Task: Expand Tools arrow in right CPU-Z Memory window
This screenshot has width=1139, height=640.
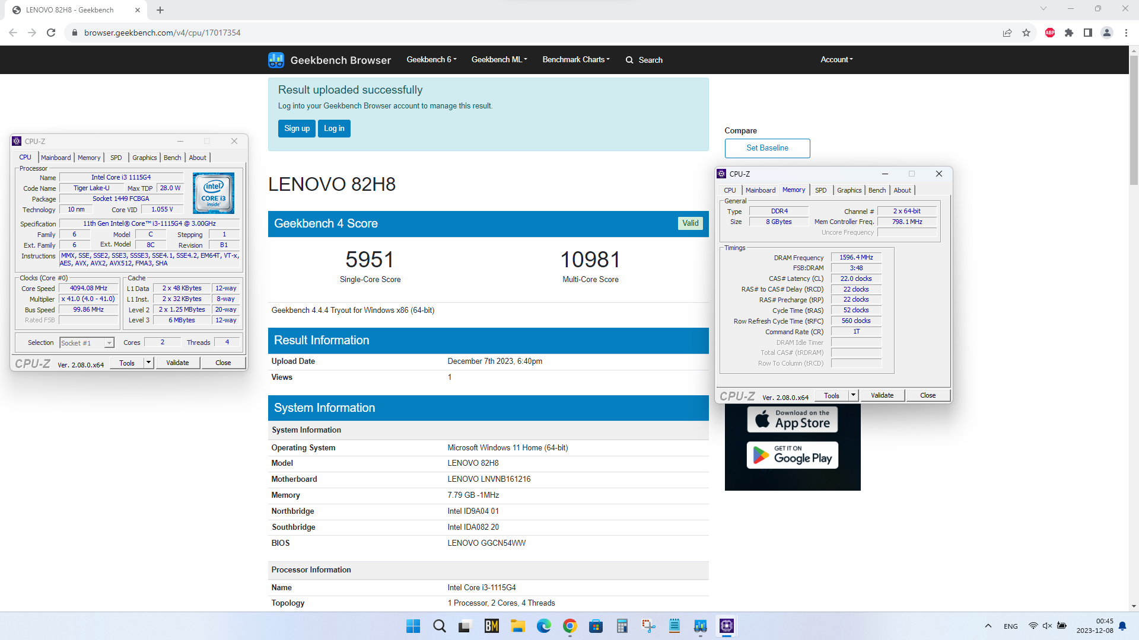Action: pos(853,395)
